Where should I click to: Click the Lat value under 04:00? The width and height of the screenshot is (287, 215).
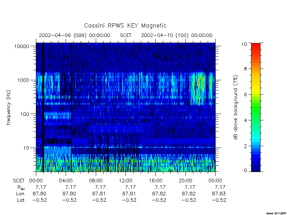(x=69, y=200)
